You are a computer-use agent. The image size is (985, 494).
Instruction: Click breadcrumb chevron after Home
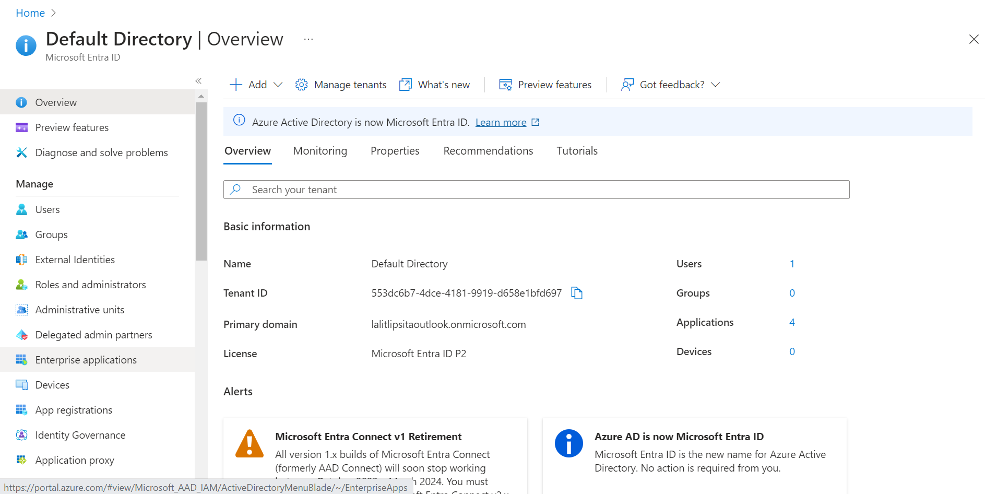coord(53,13)
